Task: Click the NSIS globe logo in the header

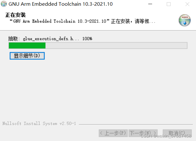Action: (x=185, y=20)
